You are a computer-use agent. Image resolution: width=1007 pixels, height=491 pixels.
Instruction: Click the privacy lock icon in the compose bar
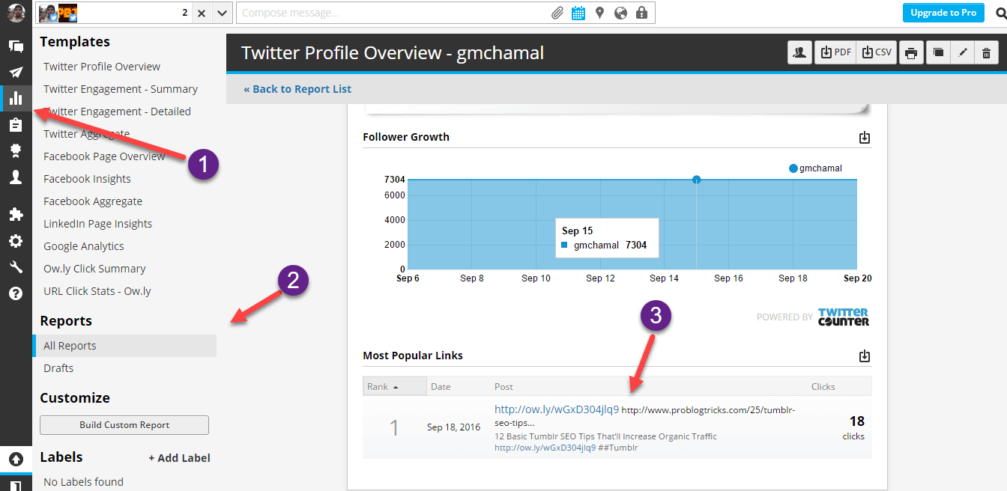[641, 13]
